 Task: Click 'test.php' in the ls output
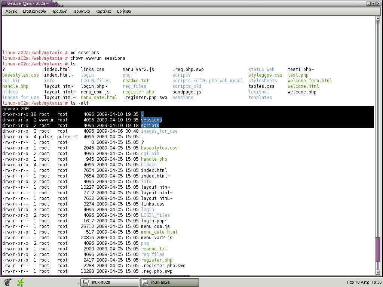[x=298, y=75]
